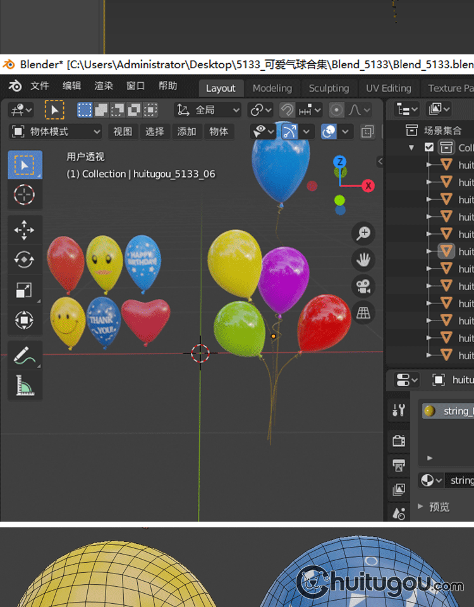Toggle camera view icon
474x607 pixels.
pyautogui.click(x=363, y=286)
